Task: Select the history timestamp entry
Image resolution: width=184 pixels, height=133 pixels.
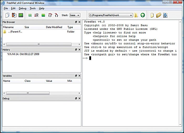Action: 23,54
